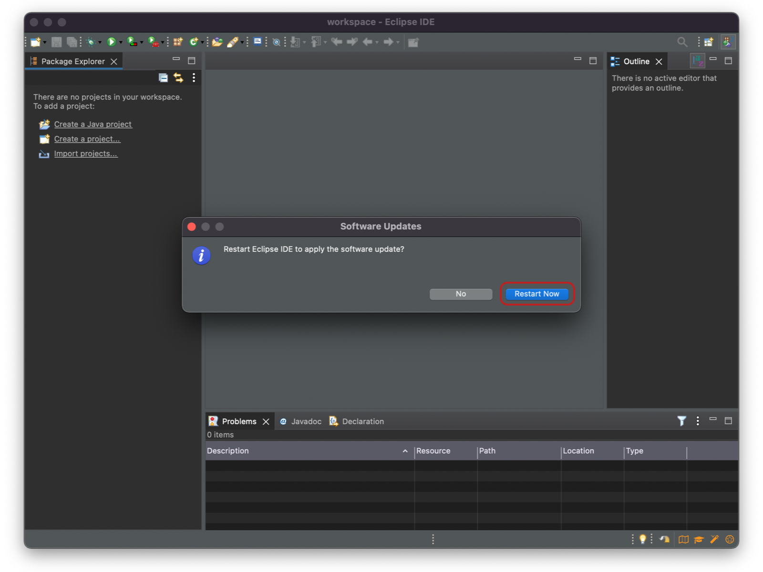Click the Next Edit Location arrow icon
Screen dimensions: 763x572
[x=352, y=42]
